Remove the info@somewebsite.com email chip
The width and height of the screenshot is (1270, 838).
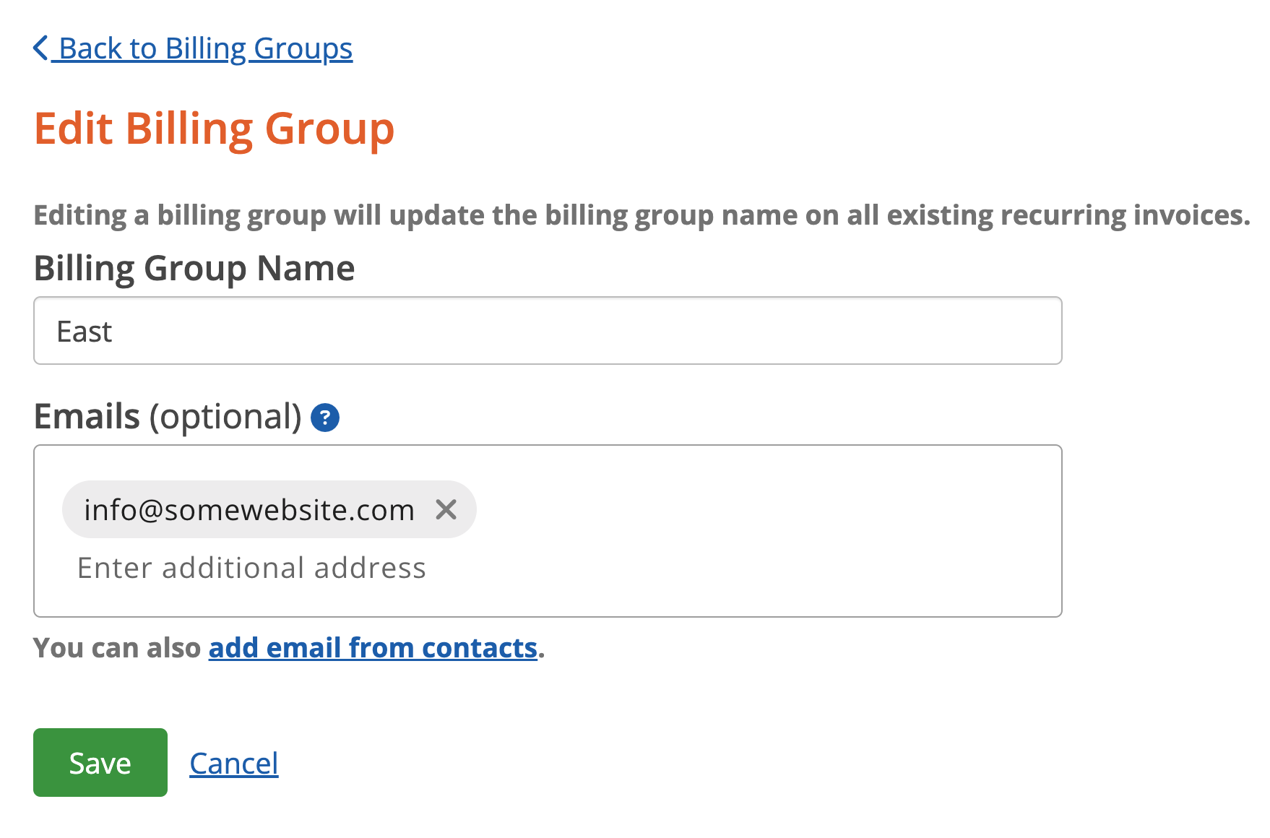click(x=446, y=509)
